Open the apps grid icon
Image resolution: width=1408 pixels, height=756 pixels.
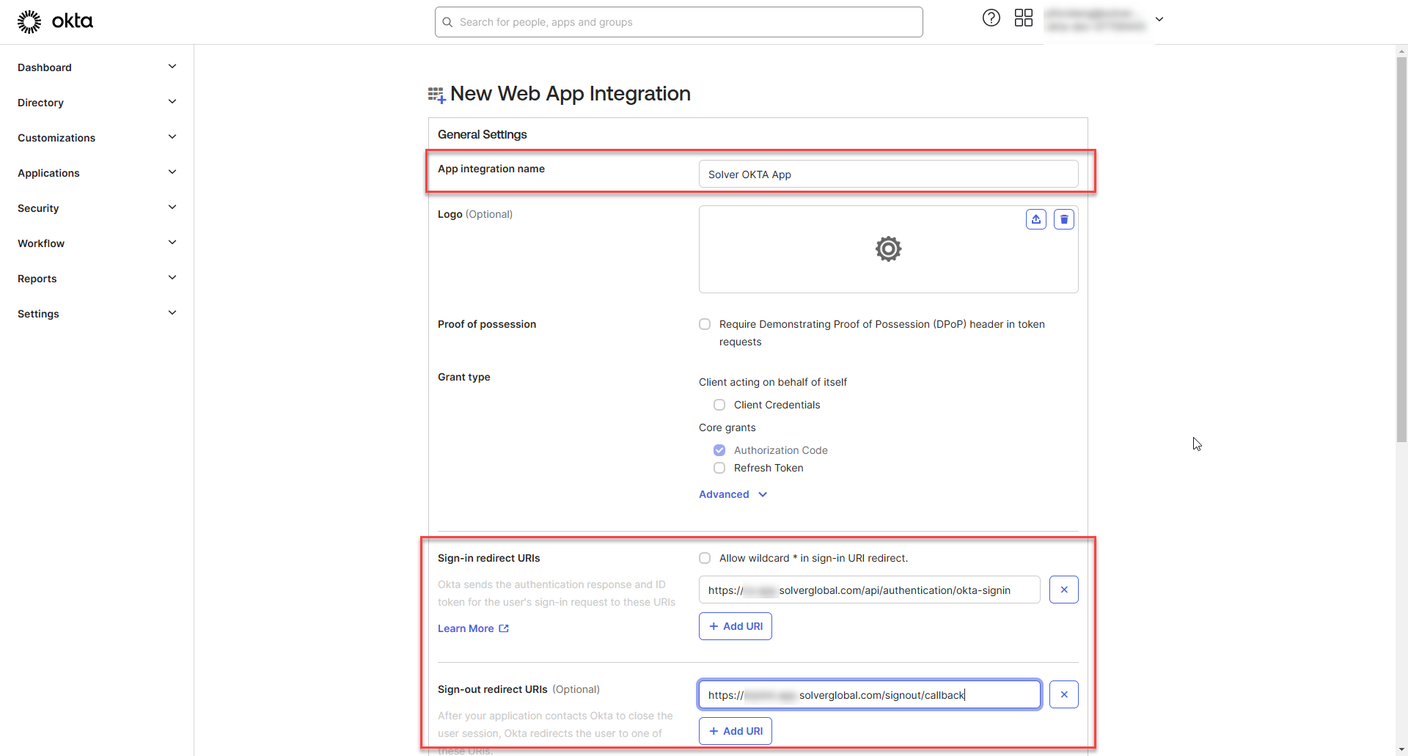[x=1023, y=18]
